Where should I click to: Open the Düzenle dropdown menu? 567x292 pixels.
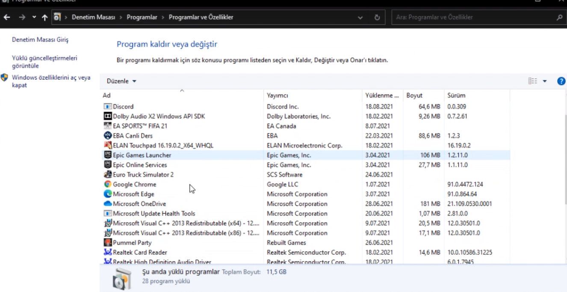click(121, 81)
